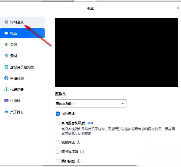This screenshot has height=167, width=181.
Task: Click the camera icon beside 视频
Action: [x=6, y=33]
